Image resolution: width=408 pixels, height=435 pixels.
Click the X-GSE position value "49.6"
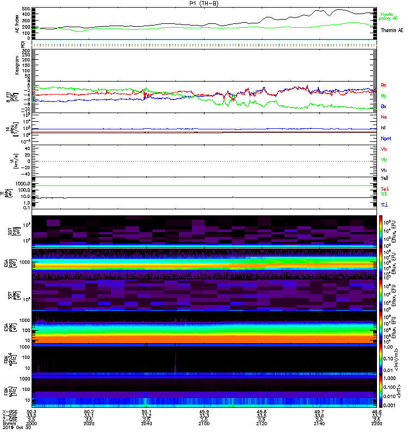[376, 412]
